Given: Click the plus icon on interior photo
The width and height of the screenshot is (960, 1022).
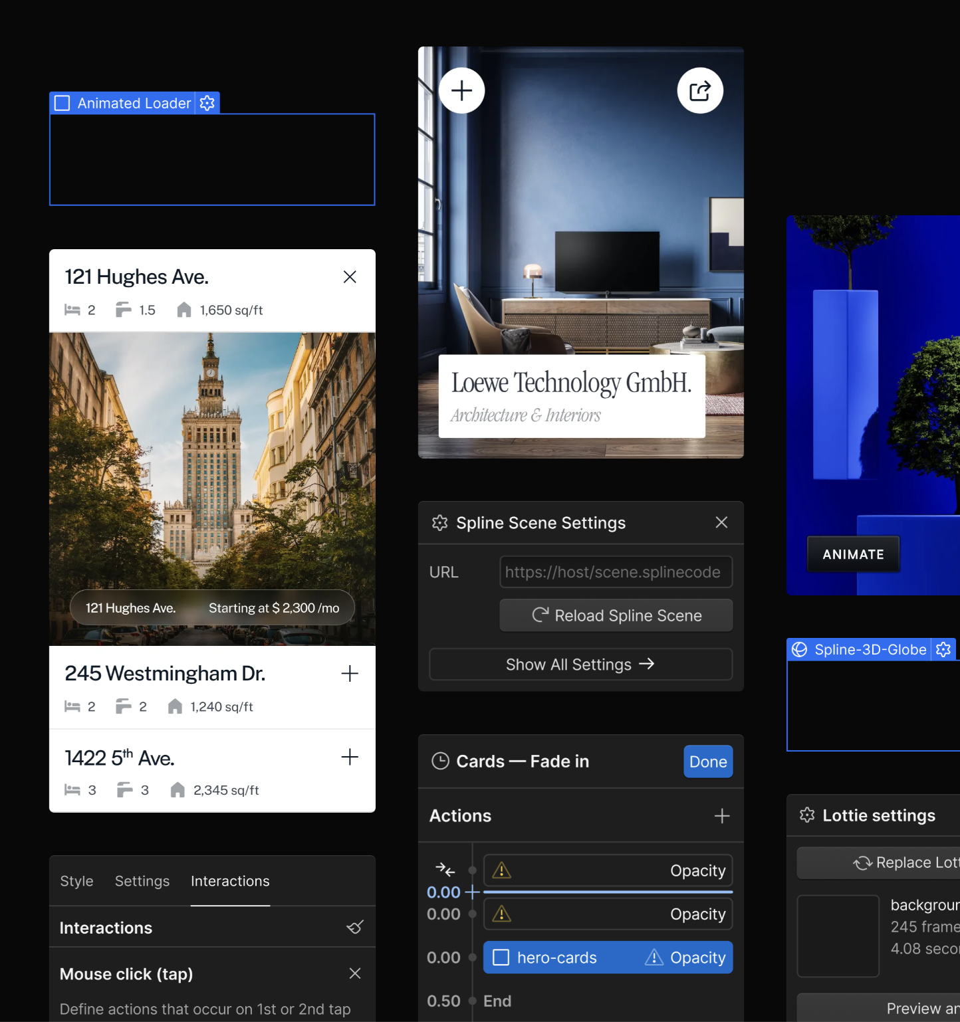Looking at the screenshot, I should 462,90.
